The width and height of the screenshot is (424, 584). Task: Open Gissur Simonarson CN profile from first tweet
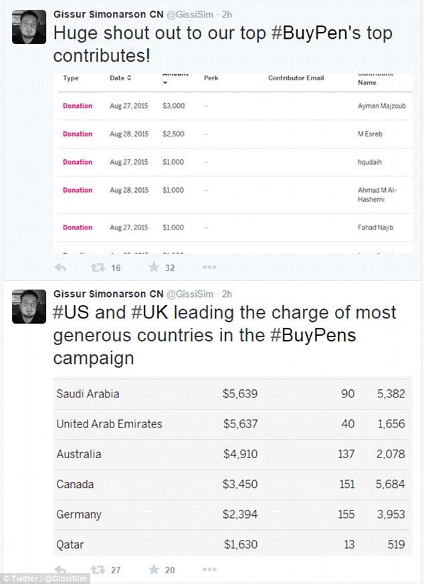pos(108,14)
